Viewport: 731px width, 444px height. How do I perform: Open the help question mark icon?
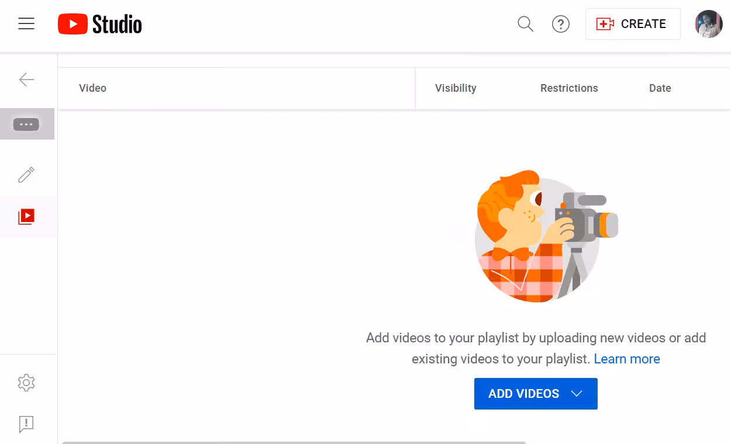tap(561, 24)
